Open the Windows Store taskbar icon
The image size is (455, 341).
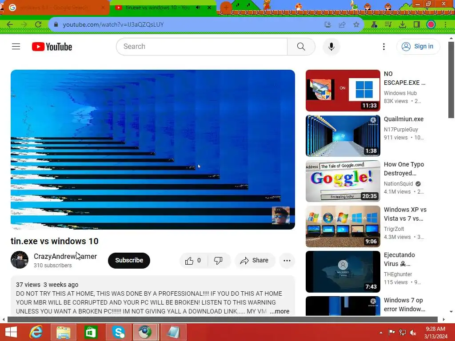pos(91,332)
